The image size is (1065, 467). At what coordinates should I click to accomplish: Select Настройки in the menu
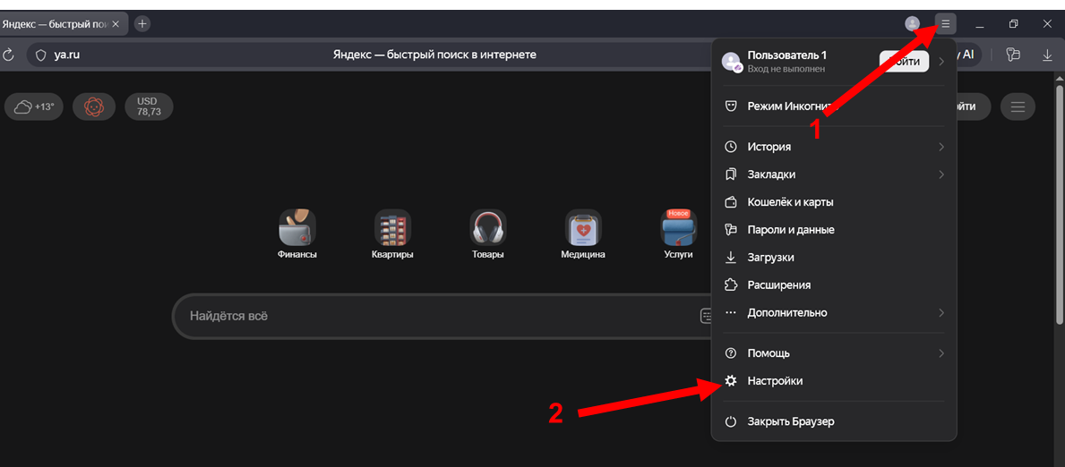pos(775,381)
